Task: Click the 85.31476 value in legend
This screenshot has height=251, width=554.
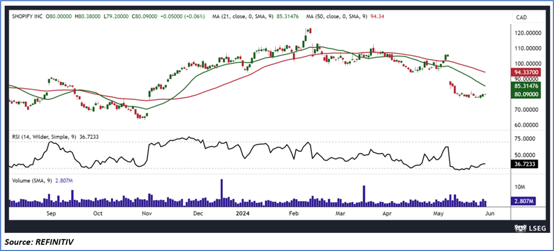Action: [287, 17]
